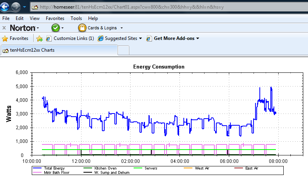Image resolution: width=308 pixels, height=184 pixels.
Task: Open the Help menu
Action: pos(93,18)
